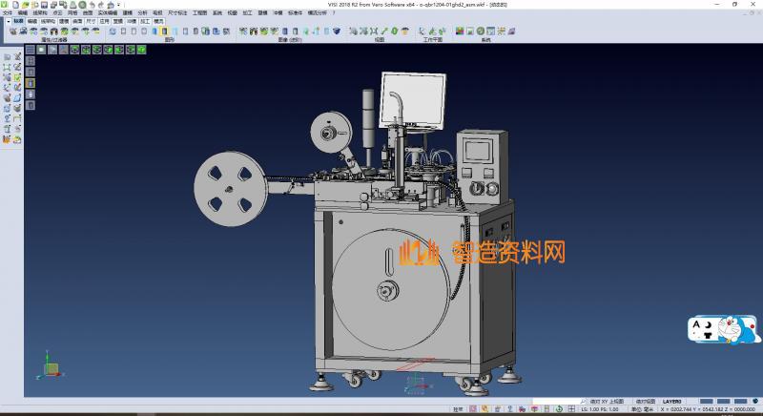Click the ? help item ending the menu bar
The image size is (763, 416).
pos(334,13)
